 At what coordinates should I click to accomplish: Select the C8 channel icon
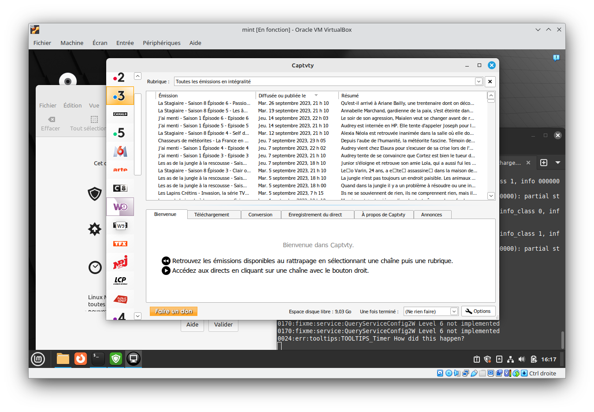click(120, 188)
